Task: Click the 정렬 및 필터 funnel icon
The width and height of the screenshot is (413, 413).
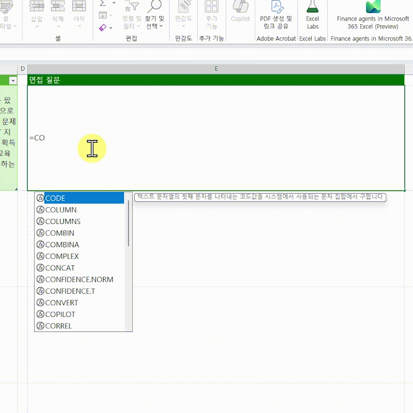Action: pos(131,6)
